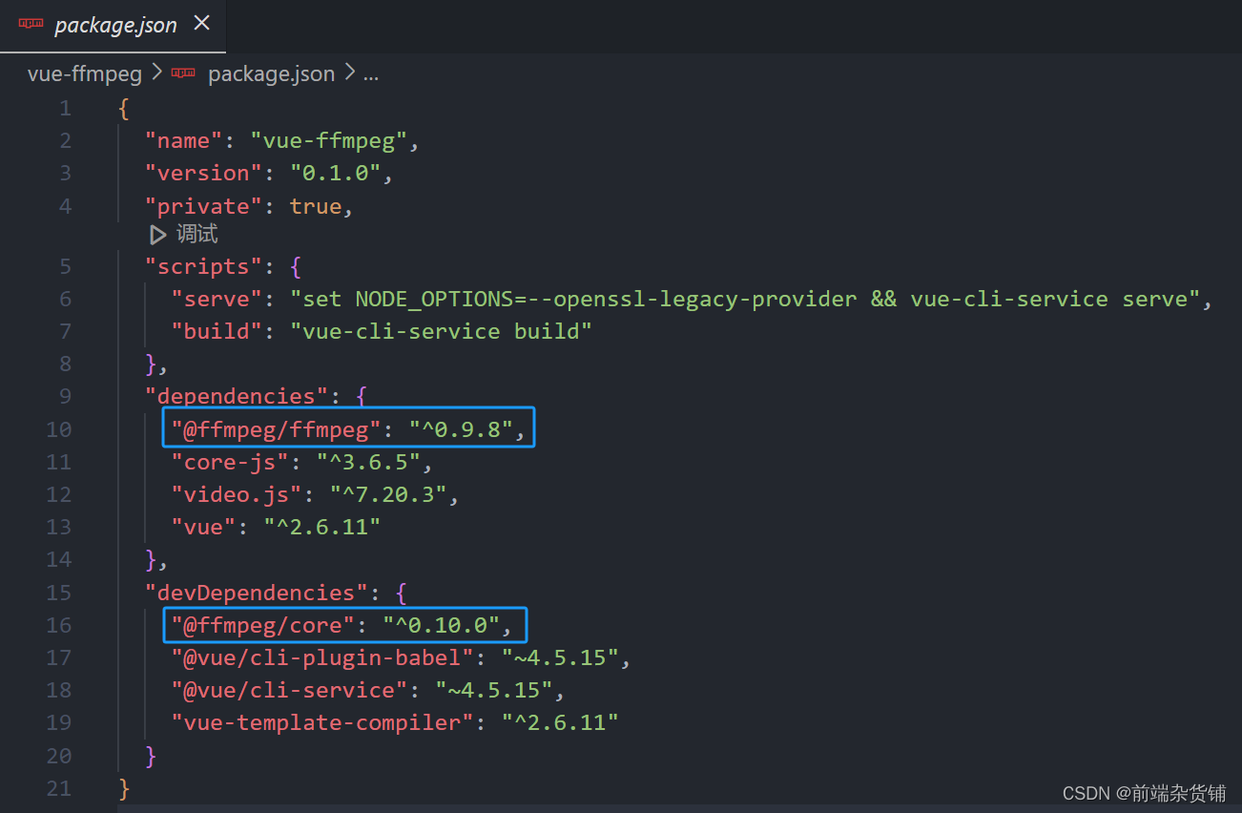Image resolution: width=1242 pixels, height=813 pixels.
Task: Click line number 16 in the gutter
Action: (58, 625)
